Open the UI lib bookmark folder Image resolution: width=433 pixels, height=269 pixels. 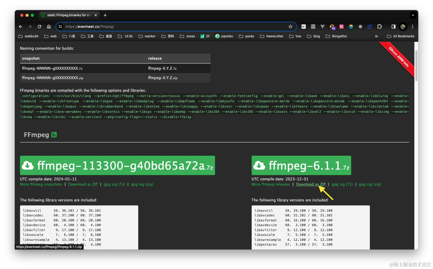click(125, 36)
